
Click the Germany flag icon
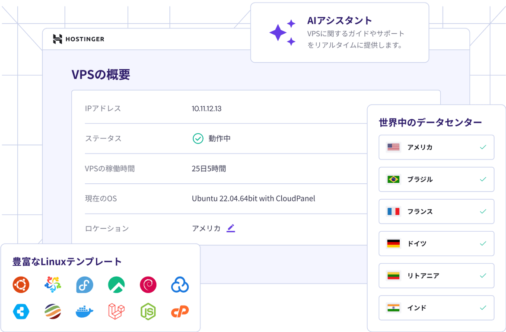(393, 243)
